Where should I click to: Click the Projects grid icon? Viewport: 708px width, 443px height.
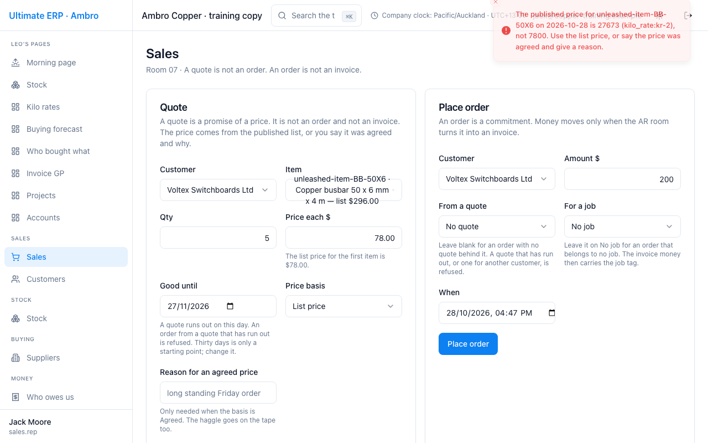(x=15, y=195)
